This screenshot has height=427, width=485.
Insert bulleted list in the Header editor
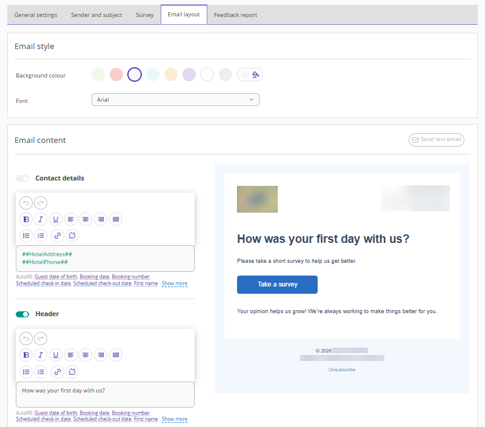pyautogui.click(x=26, y=372)
